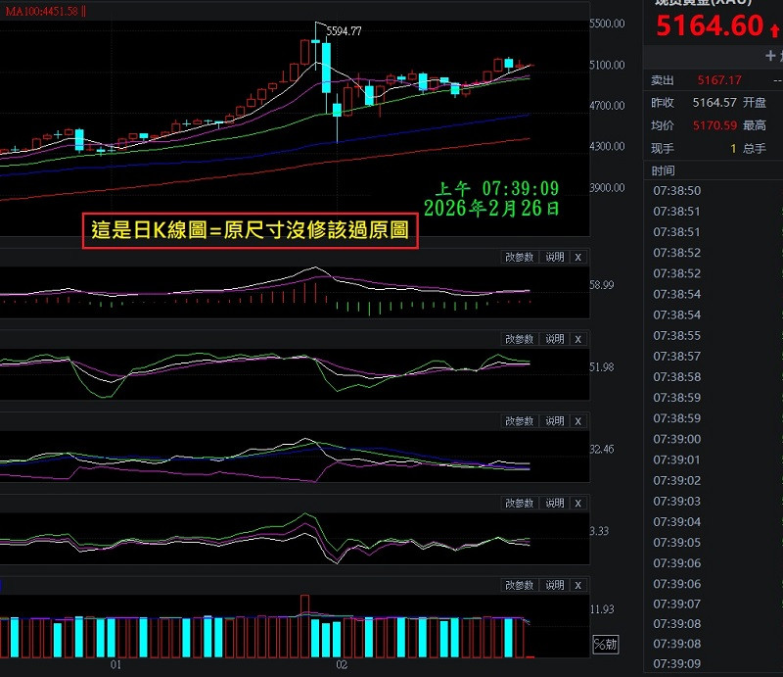Toggle the %勍 scale button

pyautogui.click(x=606, y=645)
